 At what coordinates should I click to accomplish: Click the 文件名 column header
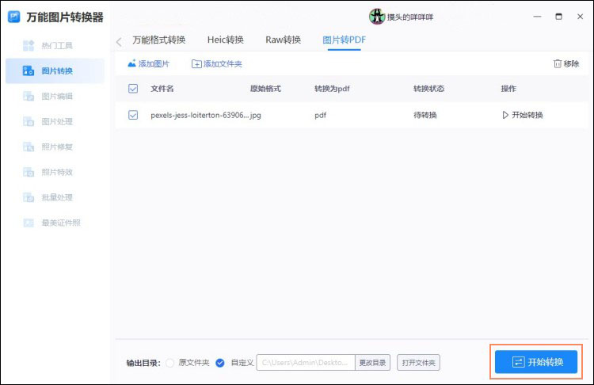pyautogui.click(x=162, y=89)
